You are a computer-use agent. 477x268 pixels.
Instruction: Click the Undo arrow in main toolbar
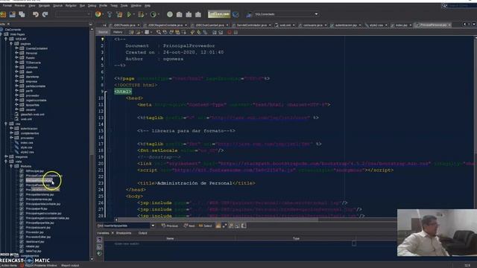pyautogui.click(x=36, y=14)
